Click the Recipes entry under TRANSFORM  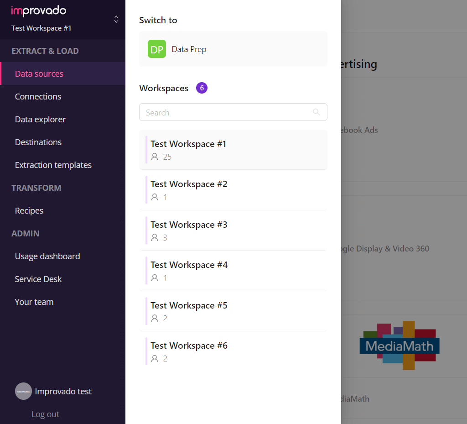coord(29,210)
